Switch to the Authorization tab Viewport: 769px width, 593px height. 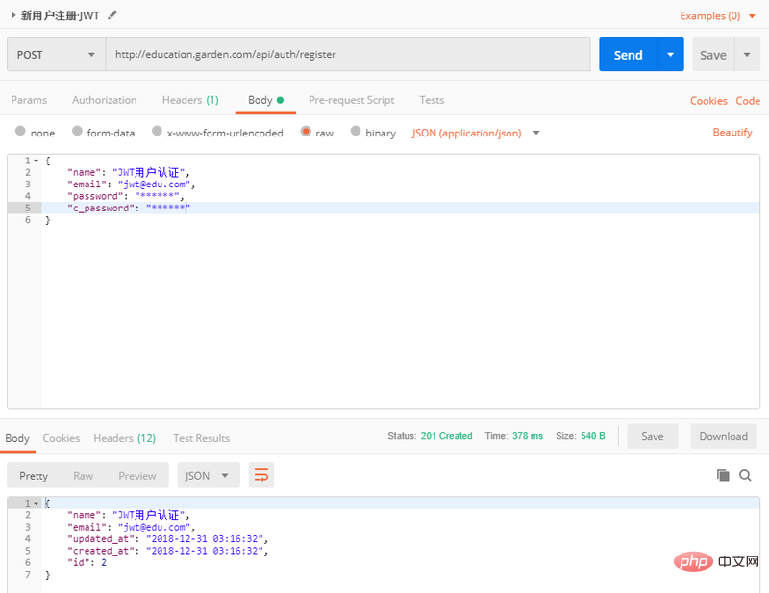coord(105,100)
